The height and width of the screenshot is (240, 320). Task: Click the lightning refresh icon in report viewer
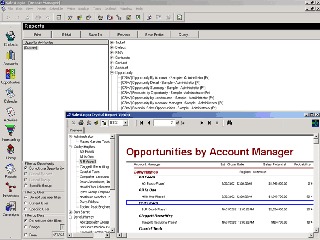pos(97,123)
